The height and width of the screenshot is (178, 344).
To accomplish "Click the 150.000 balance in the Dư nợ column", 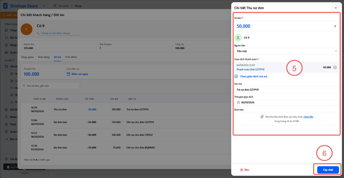I will pos(116,122).
